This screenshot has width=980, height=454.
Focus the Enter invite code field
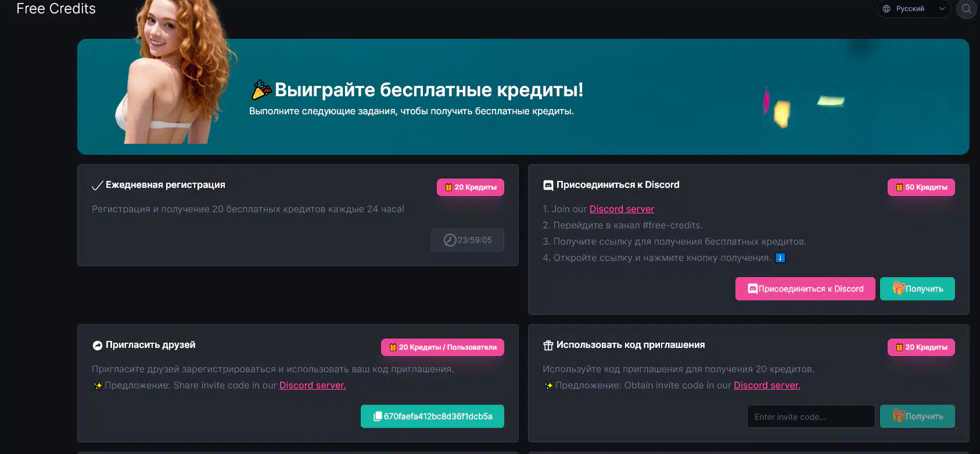click(811, 416)
